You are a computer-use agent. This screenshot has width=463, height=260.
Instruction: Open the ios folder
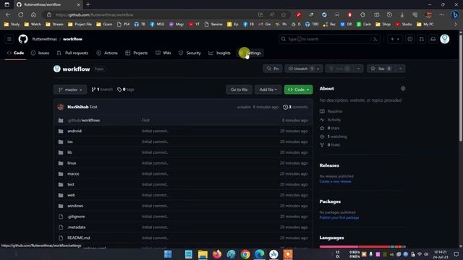coord(70,142)
